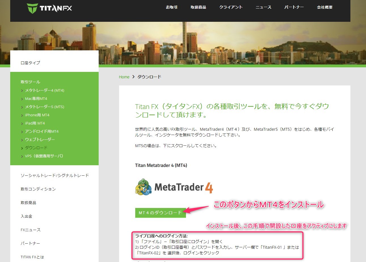Image resolution: width=366 pixels, height=262 pixels.
Task: Open the ニュース header menu item
Action: pyautogui.click(x=263, y=7)
